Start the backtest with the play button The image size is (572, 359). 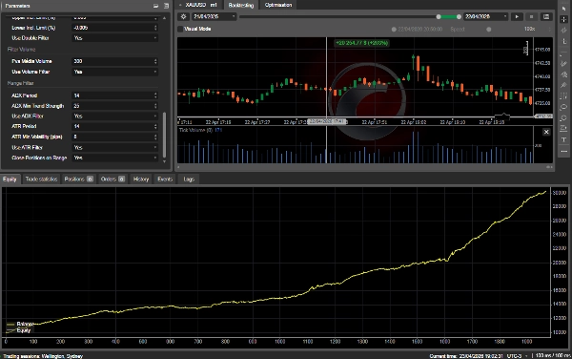click(x=517, y=17)
